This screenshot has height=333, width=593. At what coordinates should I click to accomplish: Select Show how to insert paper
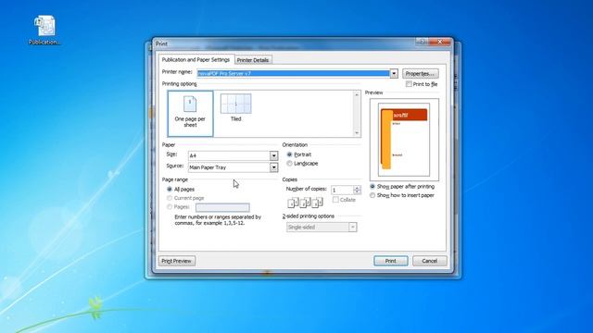click(x=372, y=195)
